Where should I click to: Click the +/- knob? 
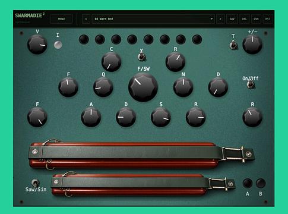[x=252, y=44]
